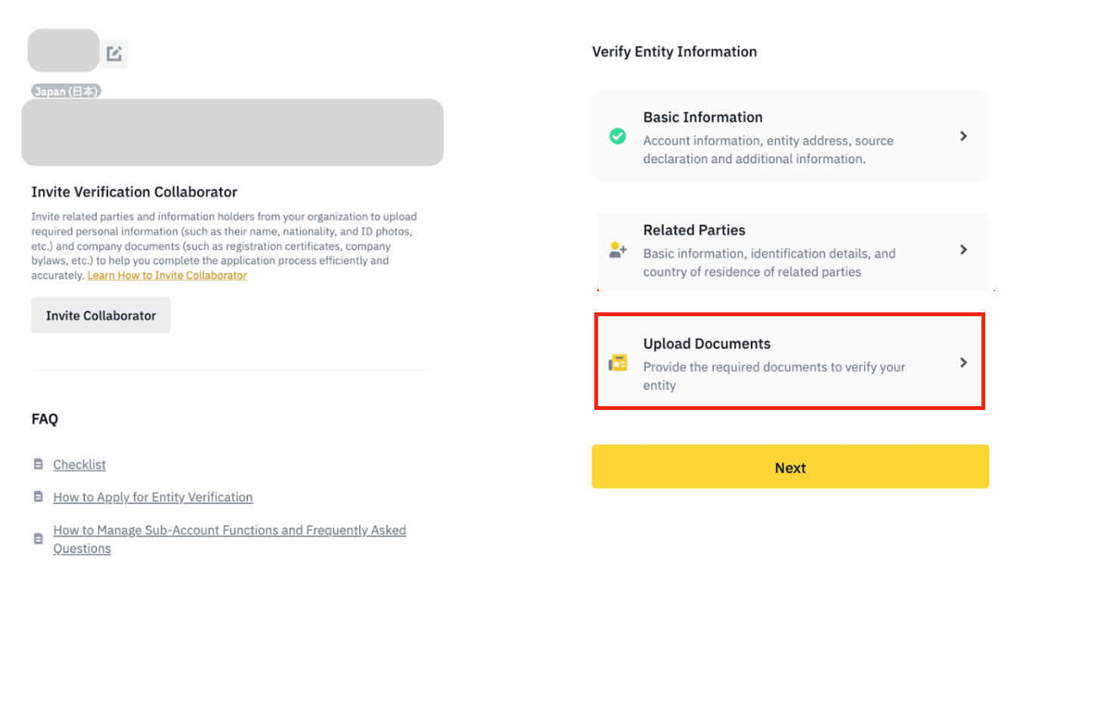Click the green checkmark on Basic Information
1116x714 pixels.
618,136
